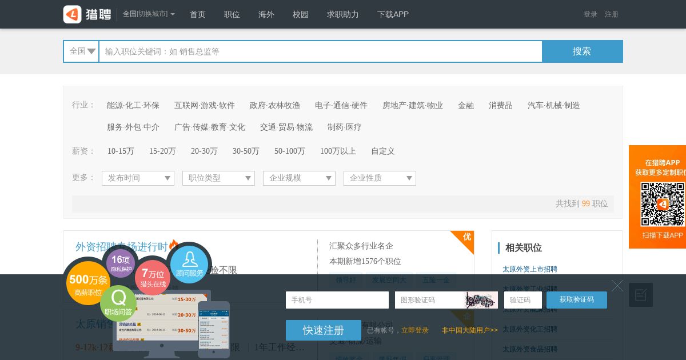
Task: Select salary range 50-100万
Action: click(x=290, y=151)
